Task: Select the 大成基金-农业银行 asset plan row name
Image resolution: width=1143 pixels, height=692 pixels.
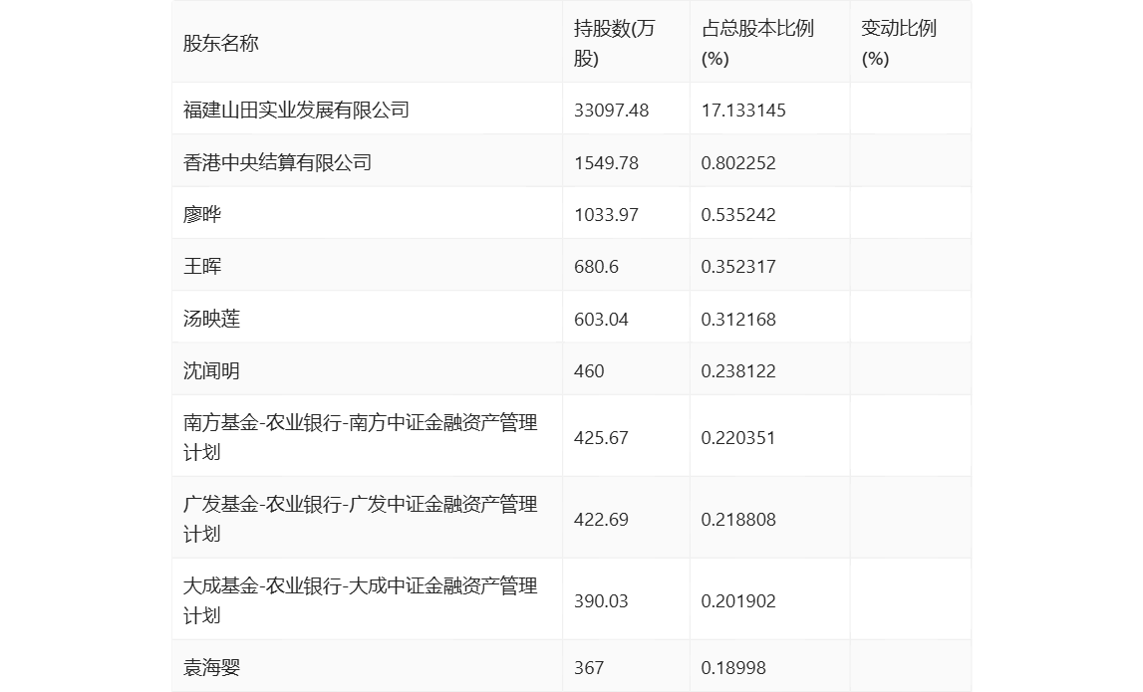Action: click(360, 601)
